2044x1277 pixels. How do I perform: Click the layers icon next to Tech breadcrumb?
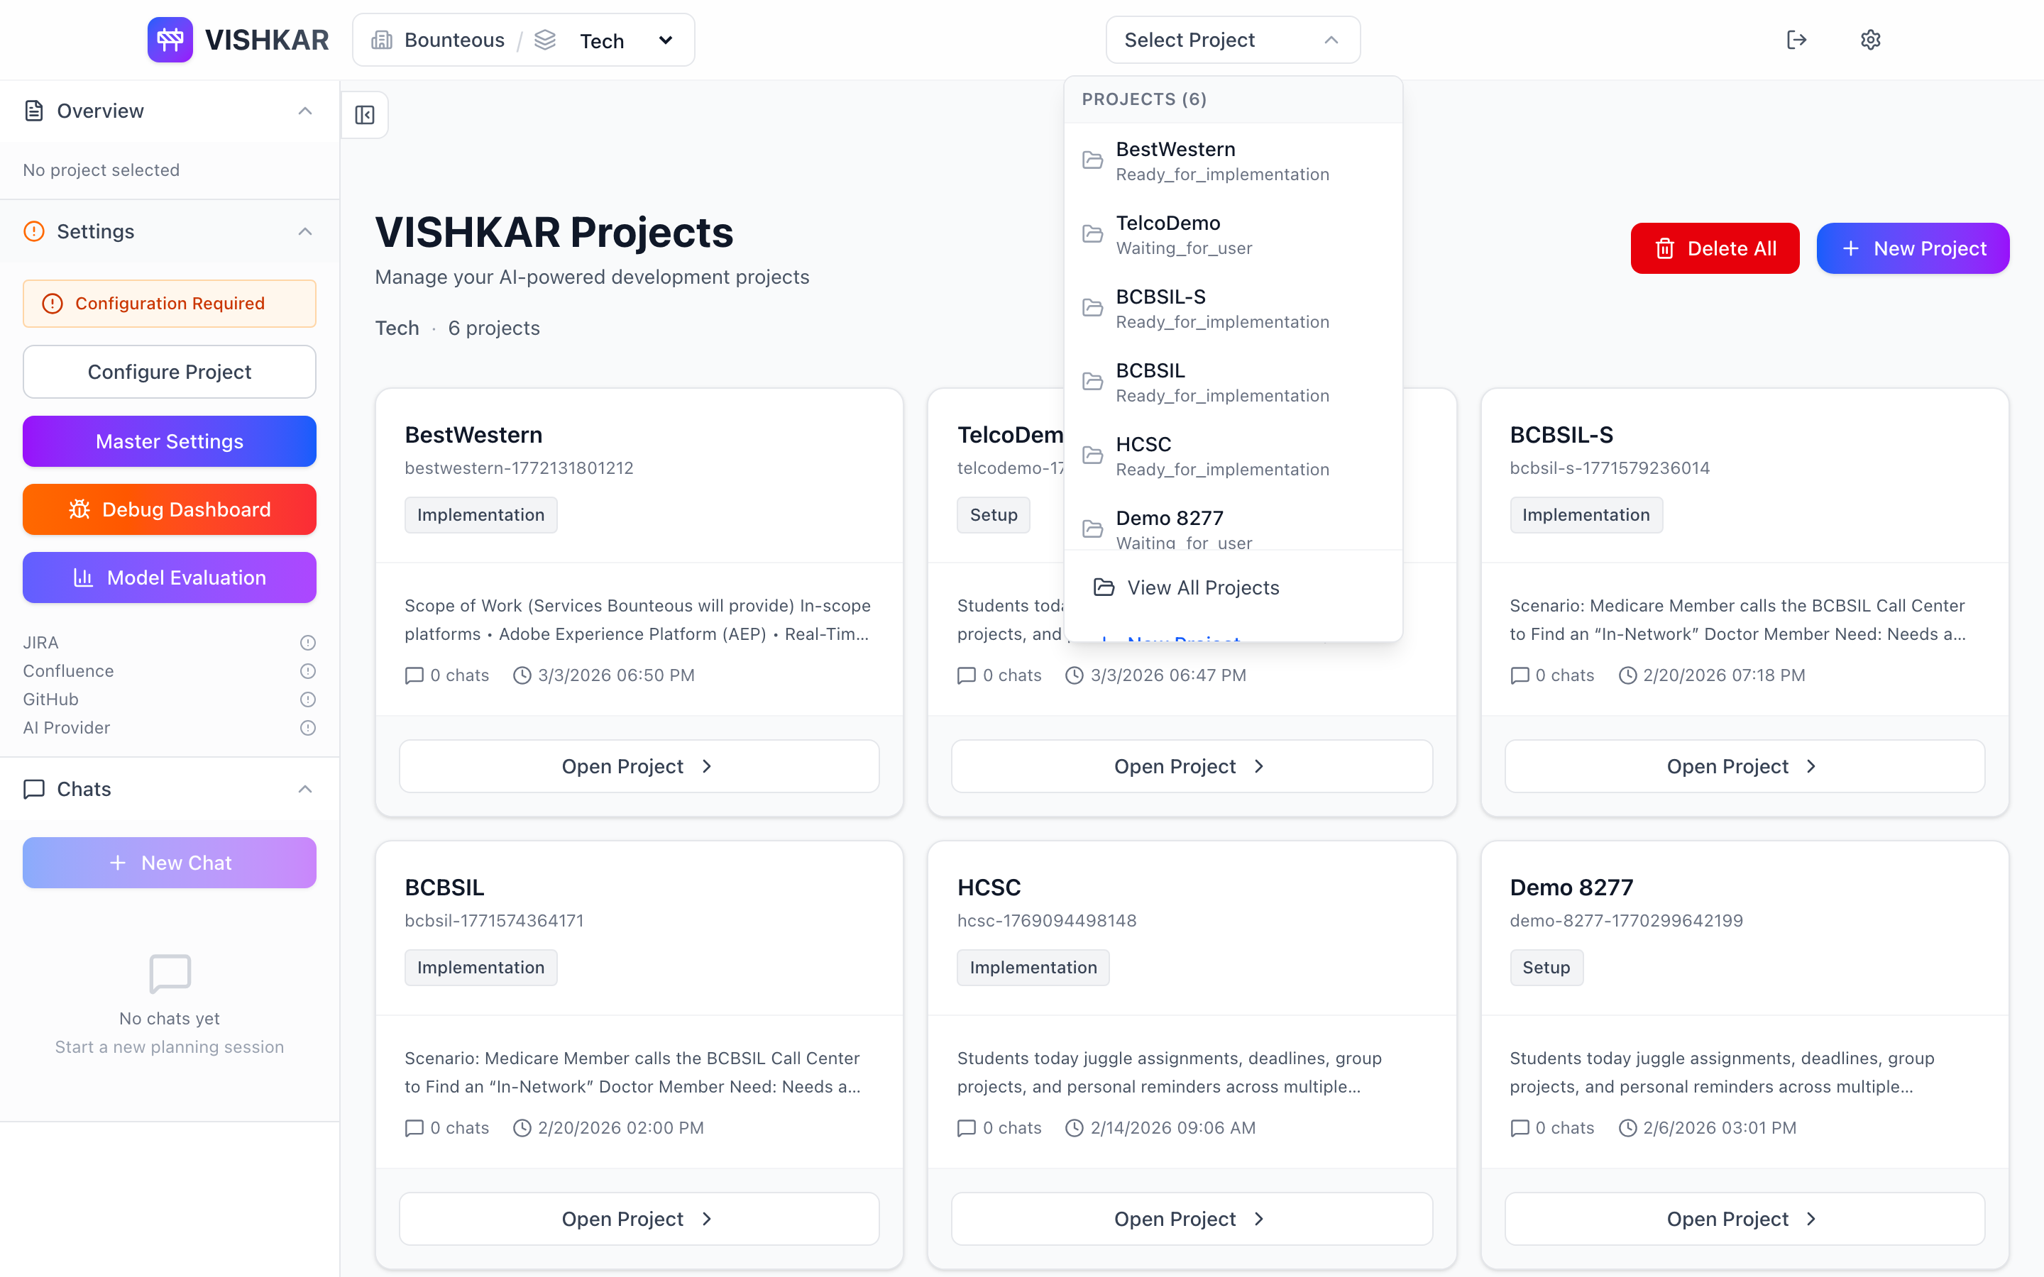click(x=546, y=39)
